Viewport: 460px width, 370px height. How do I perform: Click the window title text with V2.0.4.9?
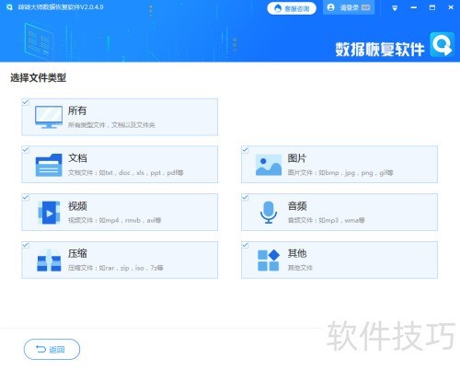[61, 7]
